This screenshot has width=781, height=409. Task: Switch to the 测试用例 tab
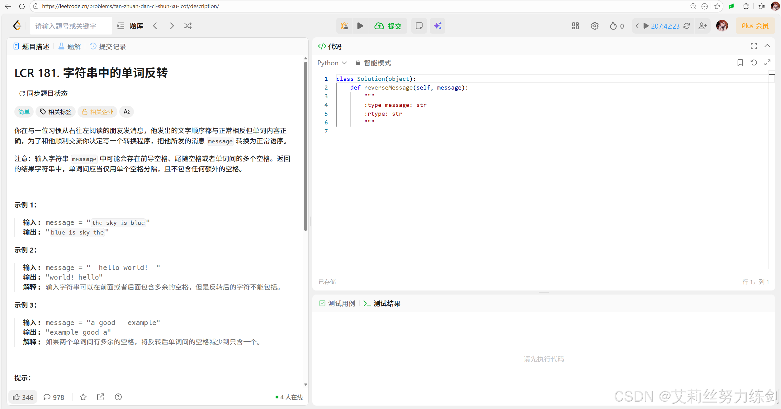pyautogui.click(x=337, y=304)
